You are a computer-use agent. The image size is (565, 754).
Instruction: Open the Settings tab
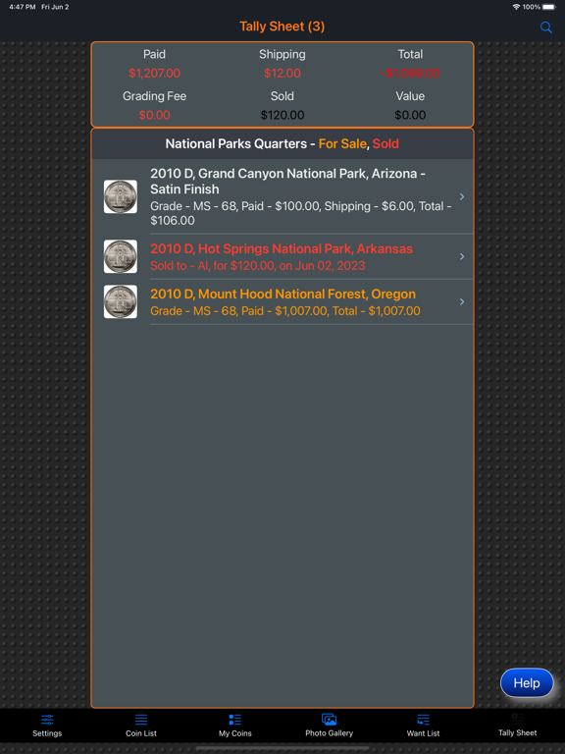47,726
